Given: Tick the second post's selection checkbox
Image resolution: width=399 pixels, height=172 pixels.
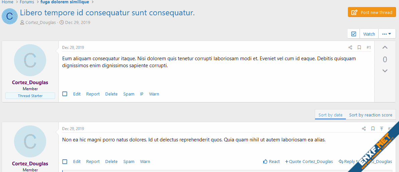Looking at the screenshot, I should 65,162.
